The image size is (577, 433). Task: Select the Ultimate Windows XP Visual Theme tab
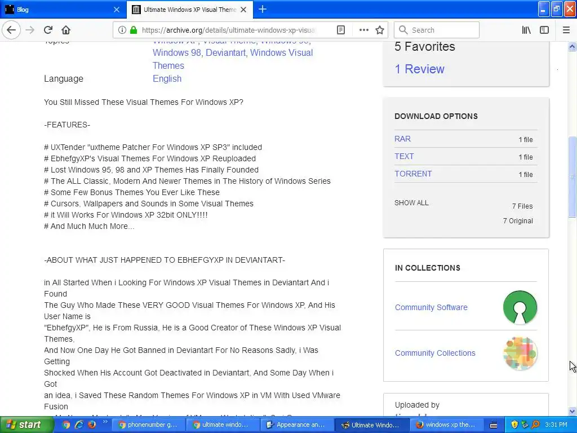tap(189, 10)
